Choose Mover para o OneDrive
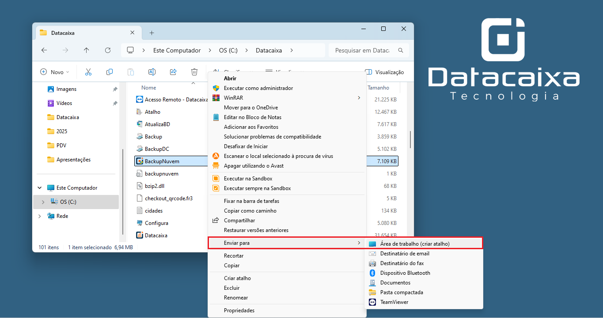 [x=287, y=108]
